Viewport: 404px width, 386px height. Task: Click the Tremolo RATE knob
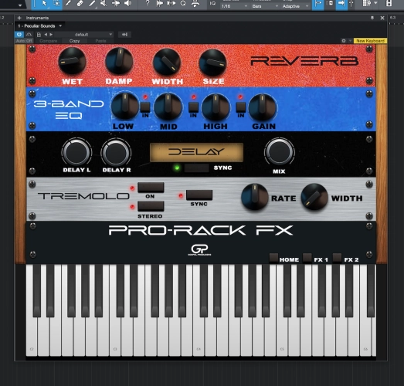(x=255, y=198)
